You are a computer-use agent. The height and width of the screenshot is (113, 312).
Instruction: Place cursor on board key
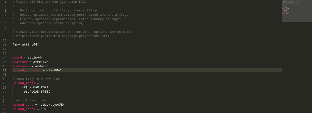tap(17, 57)
